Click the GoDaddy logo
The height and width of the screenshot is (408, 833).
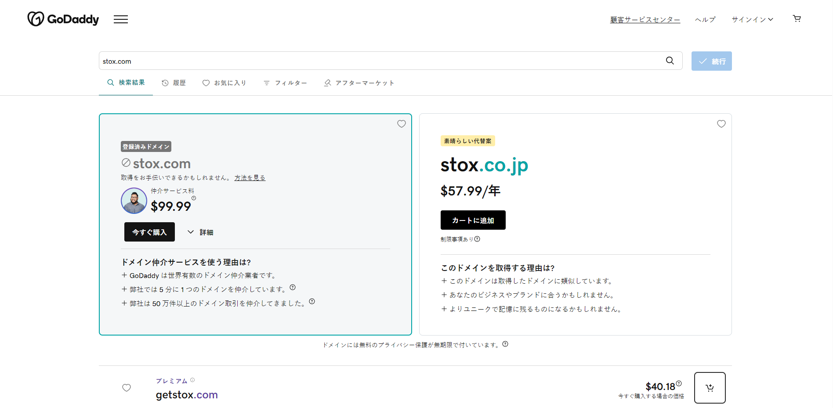pos(63,19)
